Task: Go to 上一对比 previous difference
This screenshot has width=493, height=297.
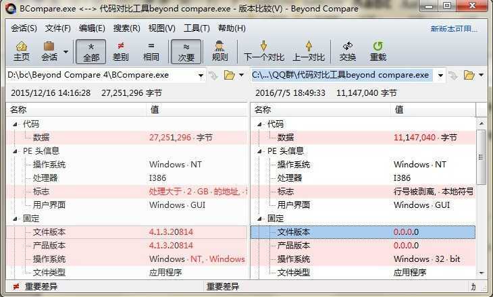Action: pos(309,51)
